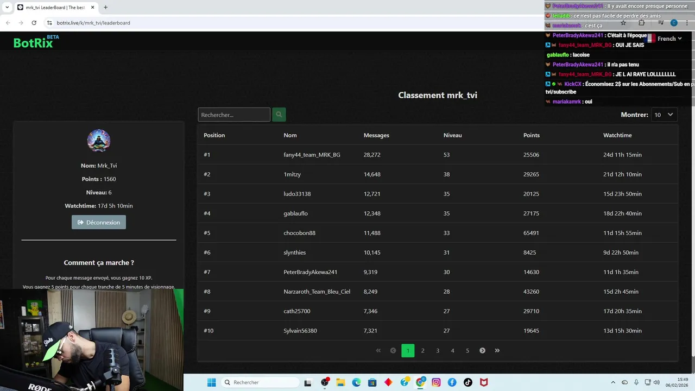Open a new browser tab with plus

point(105,7)
